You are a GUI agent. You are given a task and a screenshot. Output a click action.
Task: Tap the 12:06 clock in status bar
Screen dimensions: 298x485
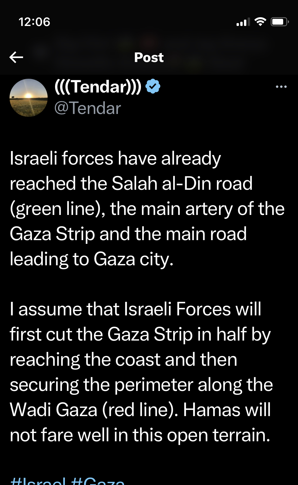pos(34,22)
